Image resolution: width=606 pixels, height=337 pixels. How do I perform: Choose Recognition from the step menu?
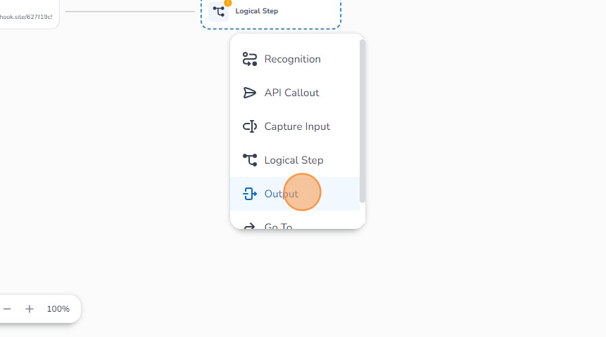pyautogui.click(x=292, y=60)
